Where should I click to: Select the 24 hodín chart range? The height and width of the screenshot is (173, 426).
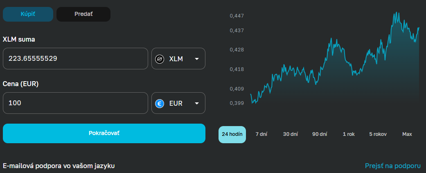(232, 134)
